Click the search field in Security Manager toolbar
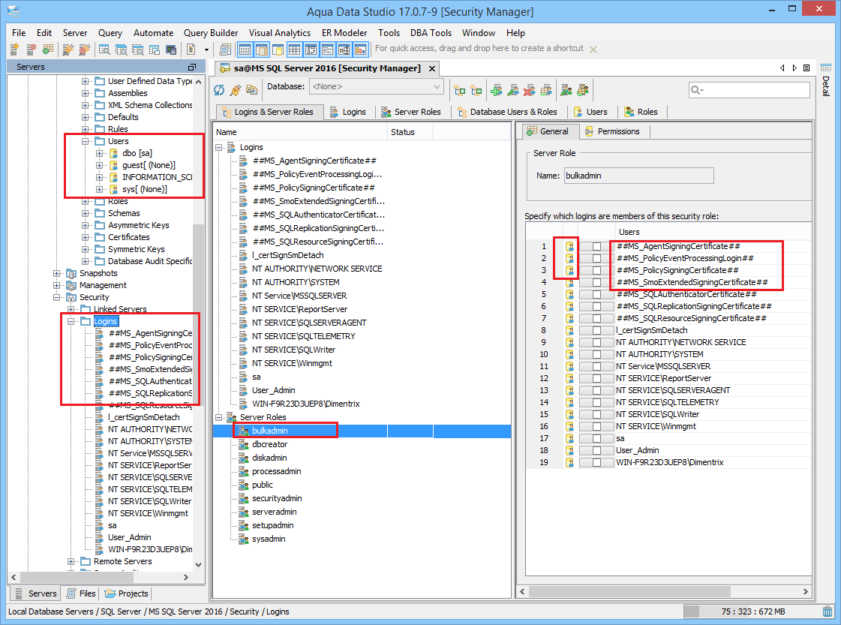 click(x=749, y=90)
